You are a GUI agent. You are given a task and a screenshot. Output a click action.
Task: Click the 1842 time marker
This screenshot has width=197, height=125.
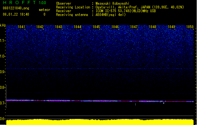point(40,27)
